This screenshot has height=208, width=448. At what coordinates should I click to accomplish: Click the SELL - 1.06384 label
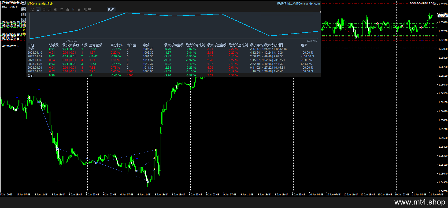click(x=10, y=7)
